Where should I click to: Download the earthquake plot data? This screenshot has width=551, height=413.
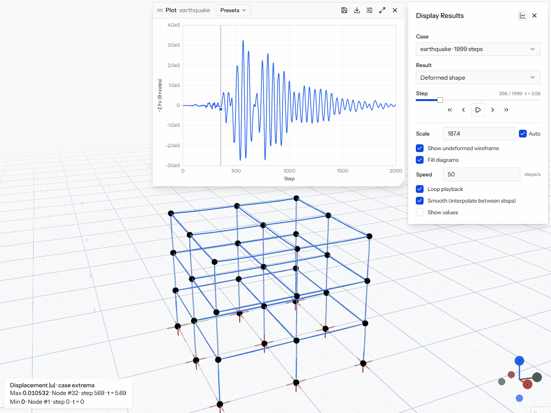pos(357,10)
